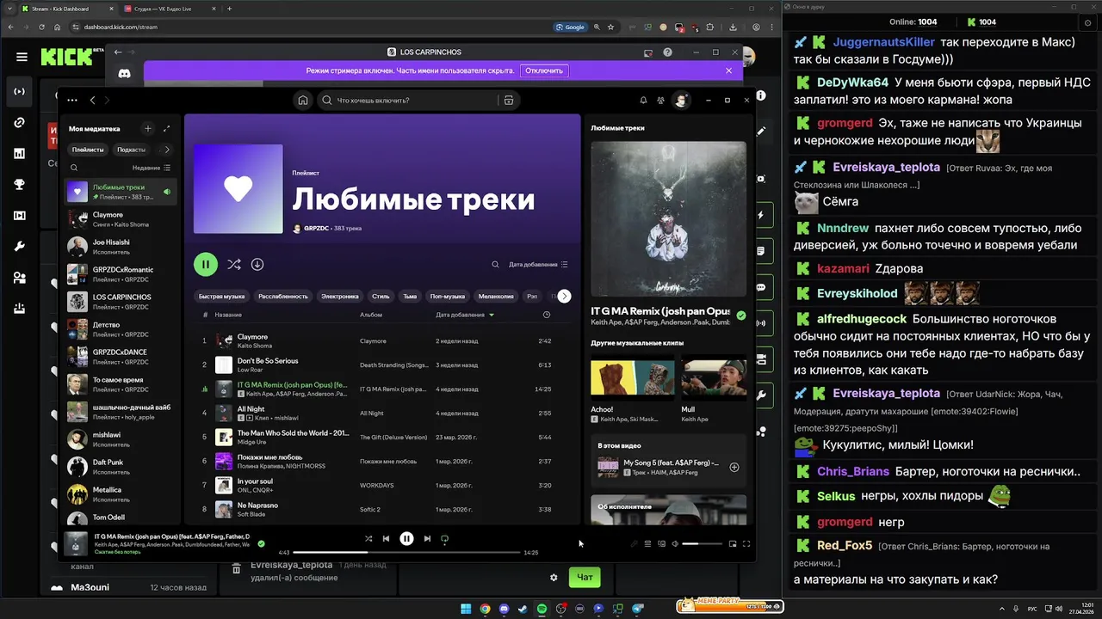
Task: Open Browse icon inside Spotify search bar
Action: click(509, 101)
